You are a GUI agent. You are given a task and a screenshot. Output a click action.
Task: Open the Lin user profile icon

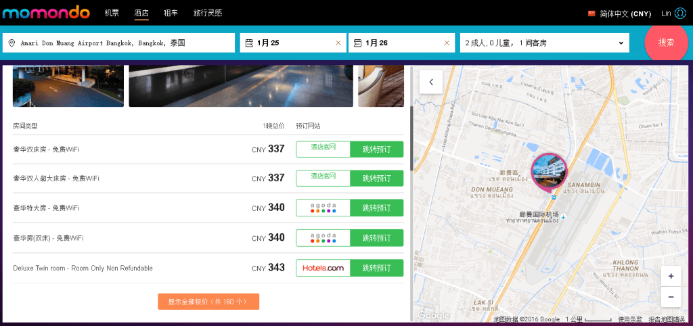coord(680,14)
